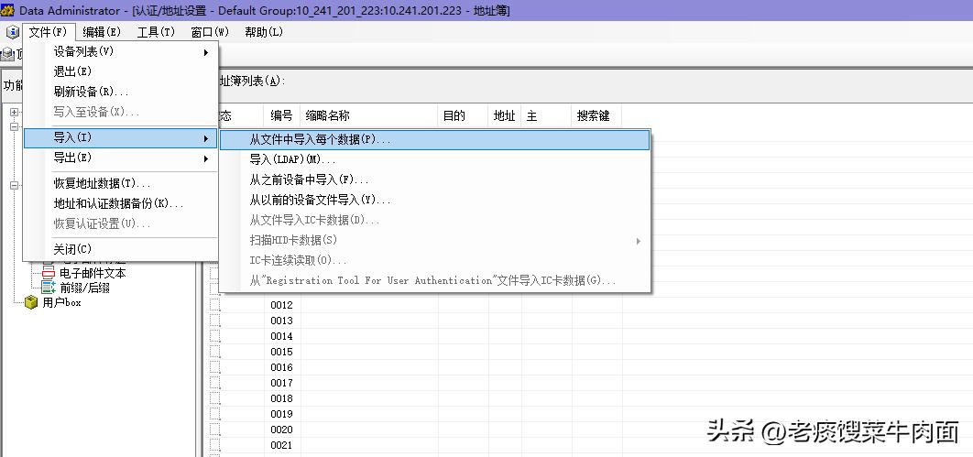Click the yellow 用户box cube icon
973x457 pixels.
(31, 302)
